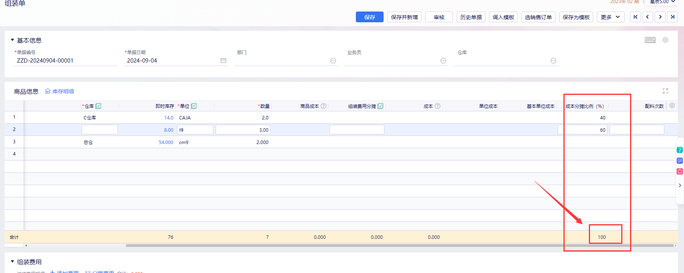The width and height of the screenshot is (684, 273).
Task: Click 调入模板 button
Action: [503, 17]
